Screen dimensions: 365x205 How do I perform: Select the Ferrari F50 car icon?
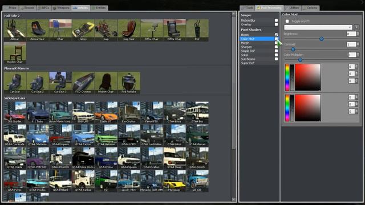(x=152, y=113)
